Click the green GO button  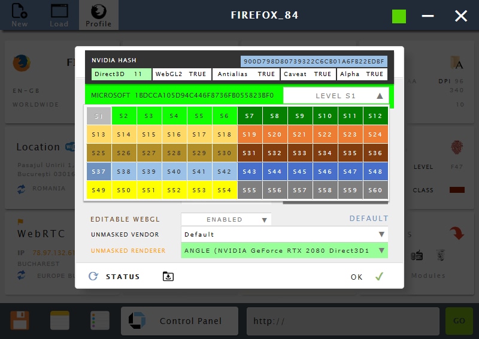459,321
